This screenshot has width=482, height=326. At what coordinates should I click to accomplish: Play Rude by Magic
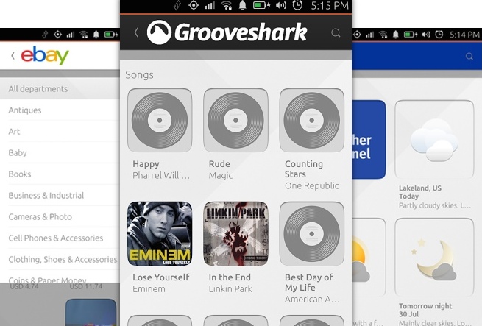tap(235, 121)
